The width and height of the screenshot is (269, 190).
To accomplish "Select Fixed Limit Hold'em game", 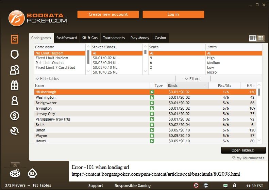I will click(x=60, y=58).
